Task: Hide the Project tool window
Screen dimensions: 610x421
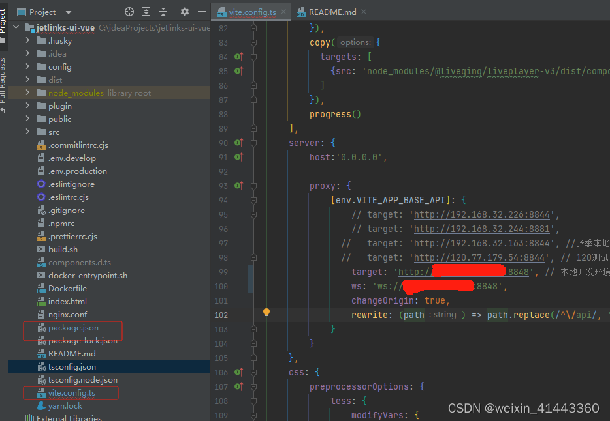Action: 201,12
